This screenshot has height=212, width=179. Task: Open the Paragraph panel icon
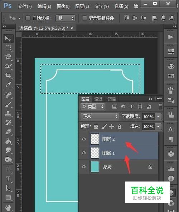click(171, 139)
